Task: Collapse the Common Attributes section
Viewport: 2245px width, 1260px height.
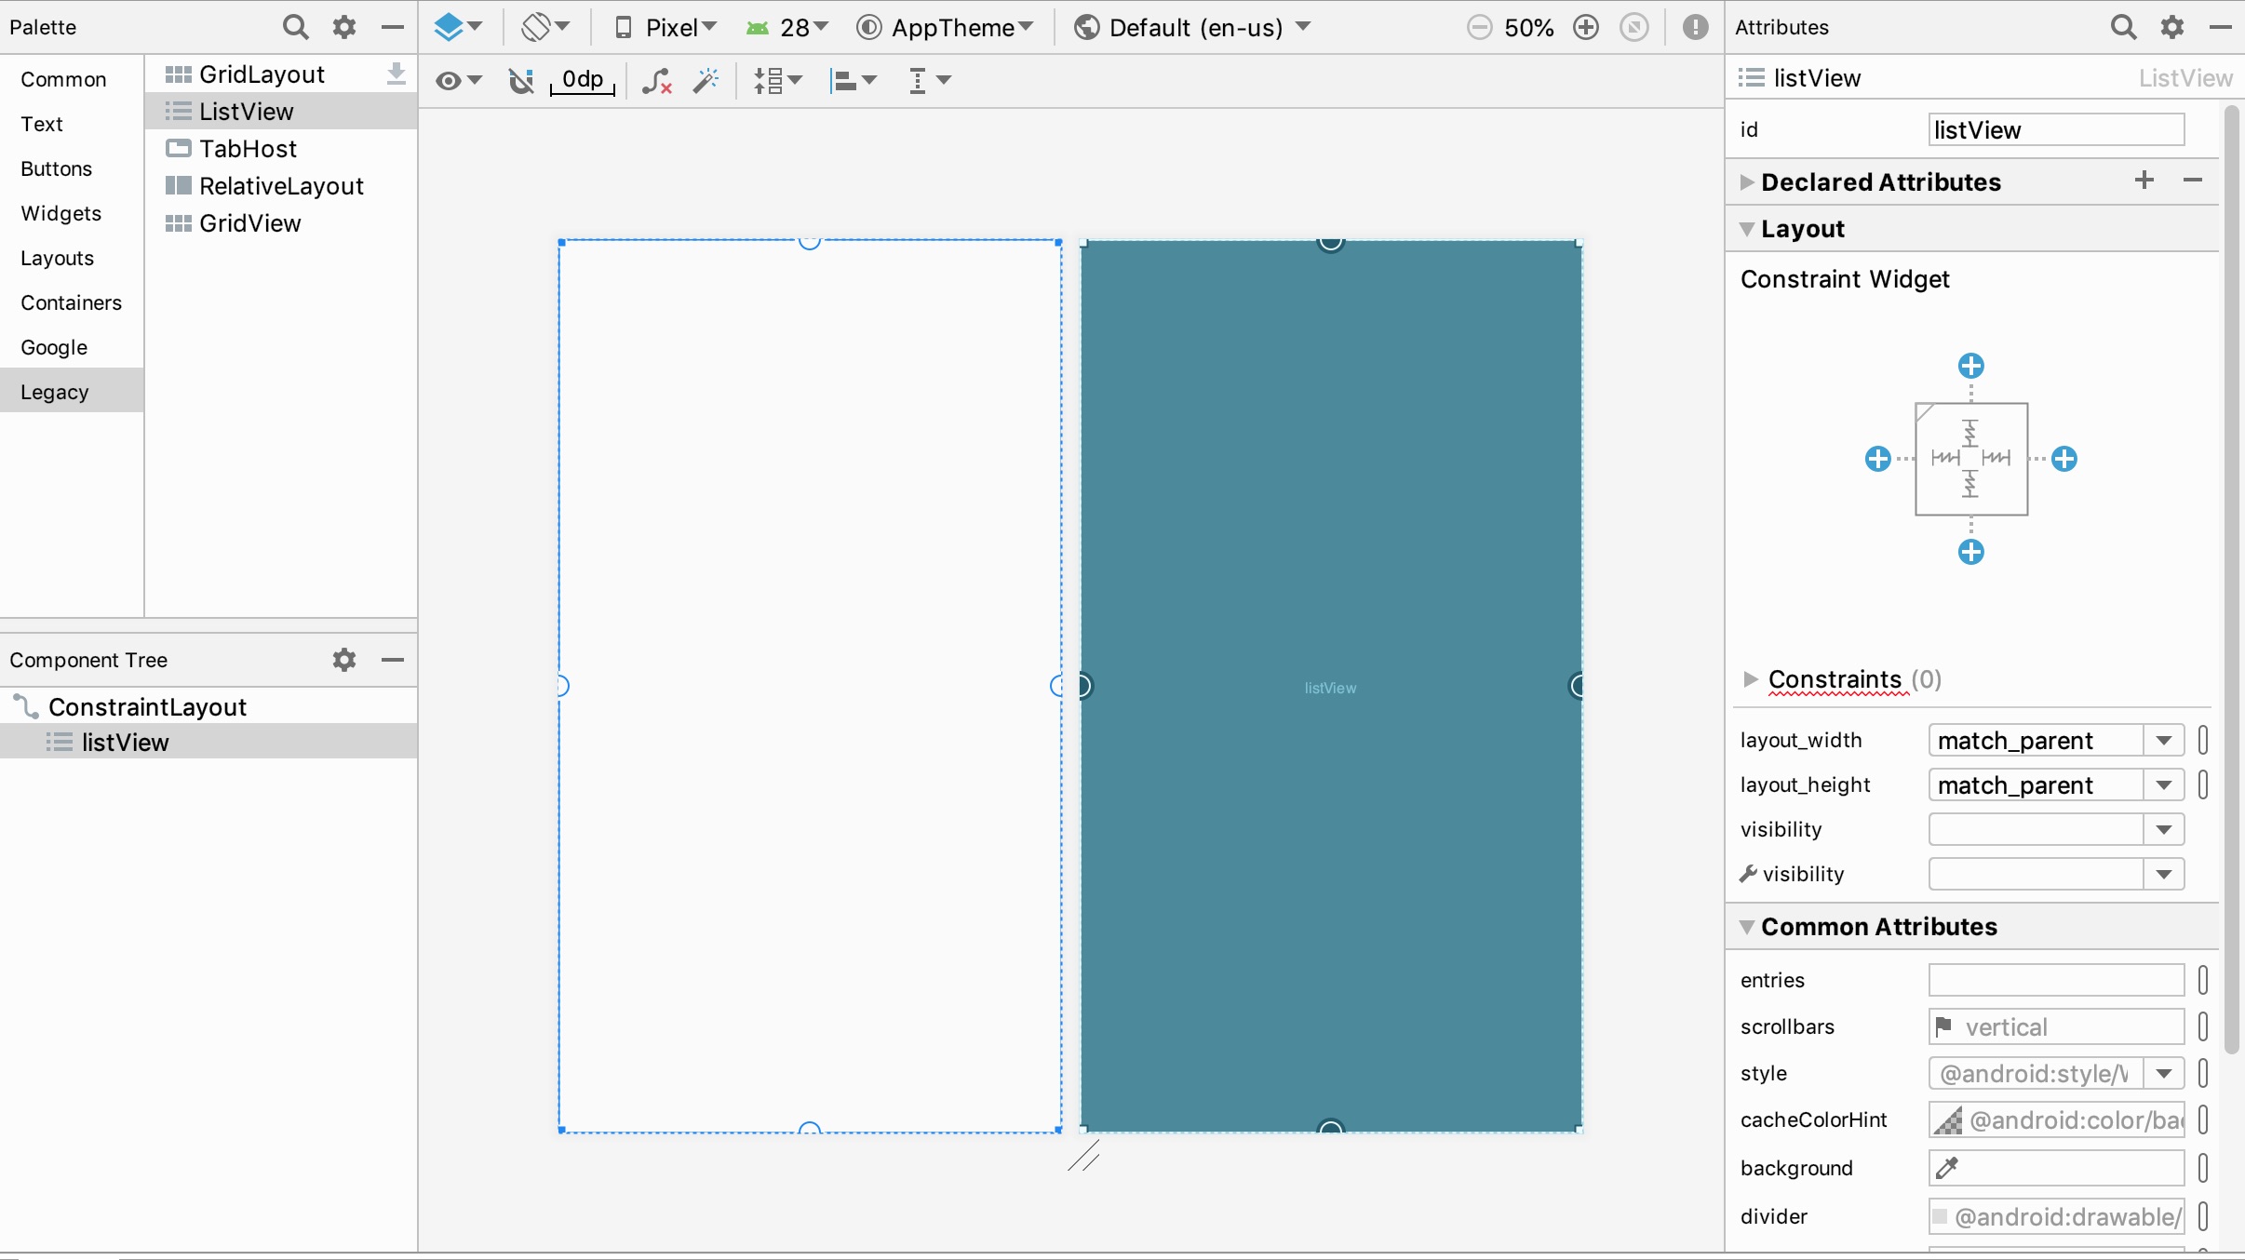Action: coord(1747,927)
